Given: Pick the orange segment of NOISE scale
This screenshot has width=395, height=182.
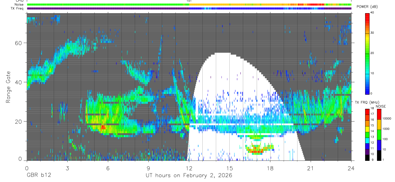Looking at the screenshot, I should point(379,124).
